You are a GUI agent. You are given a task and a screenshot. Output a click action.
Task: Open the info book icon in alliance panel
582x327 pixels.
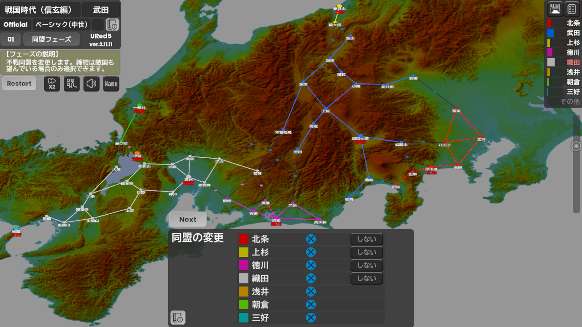(x=178, y=317)
